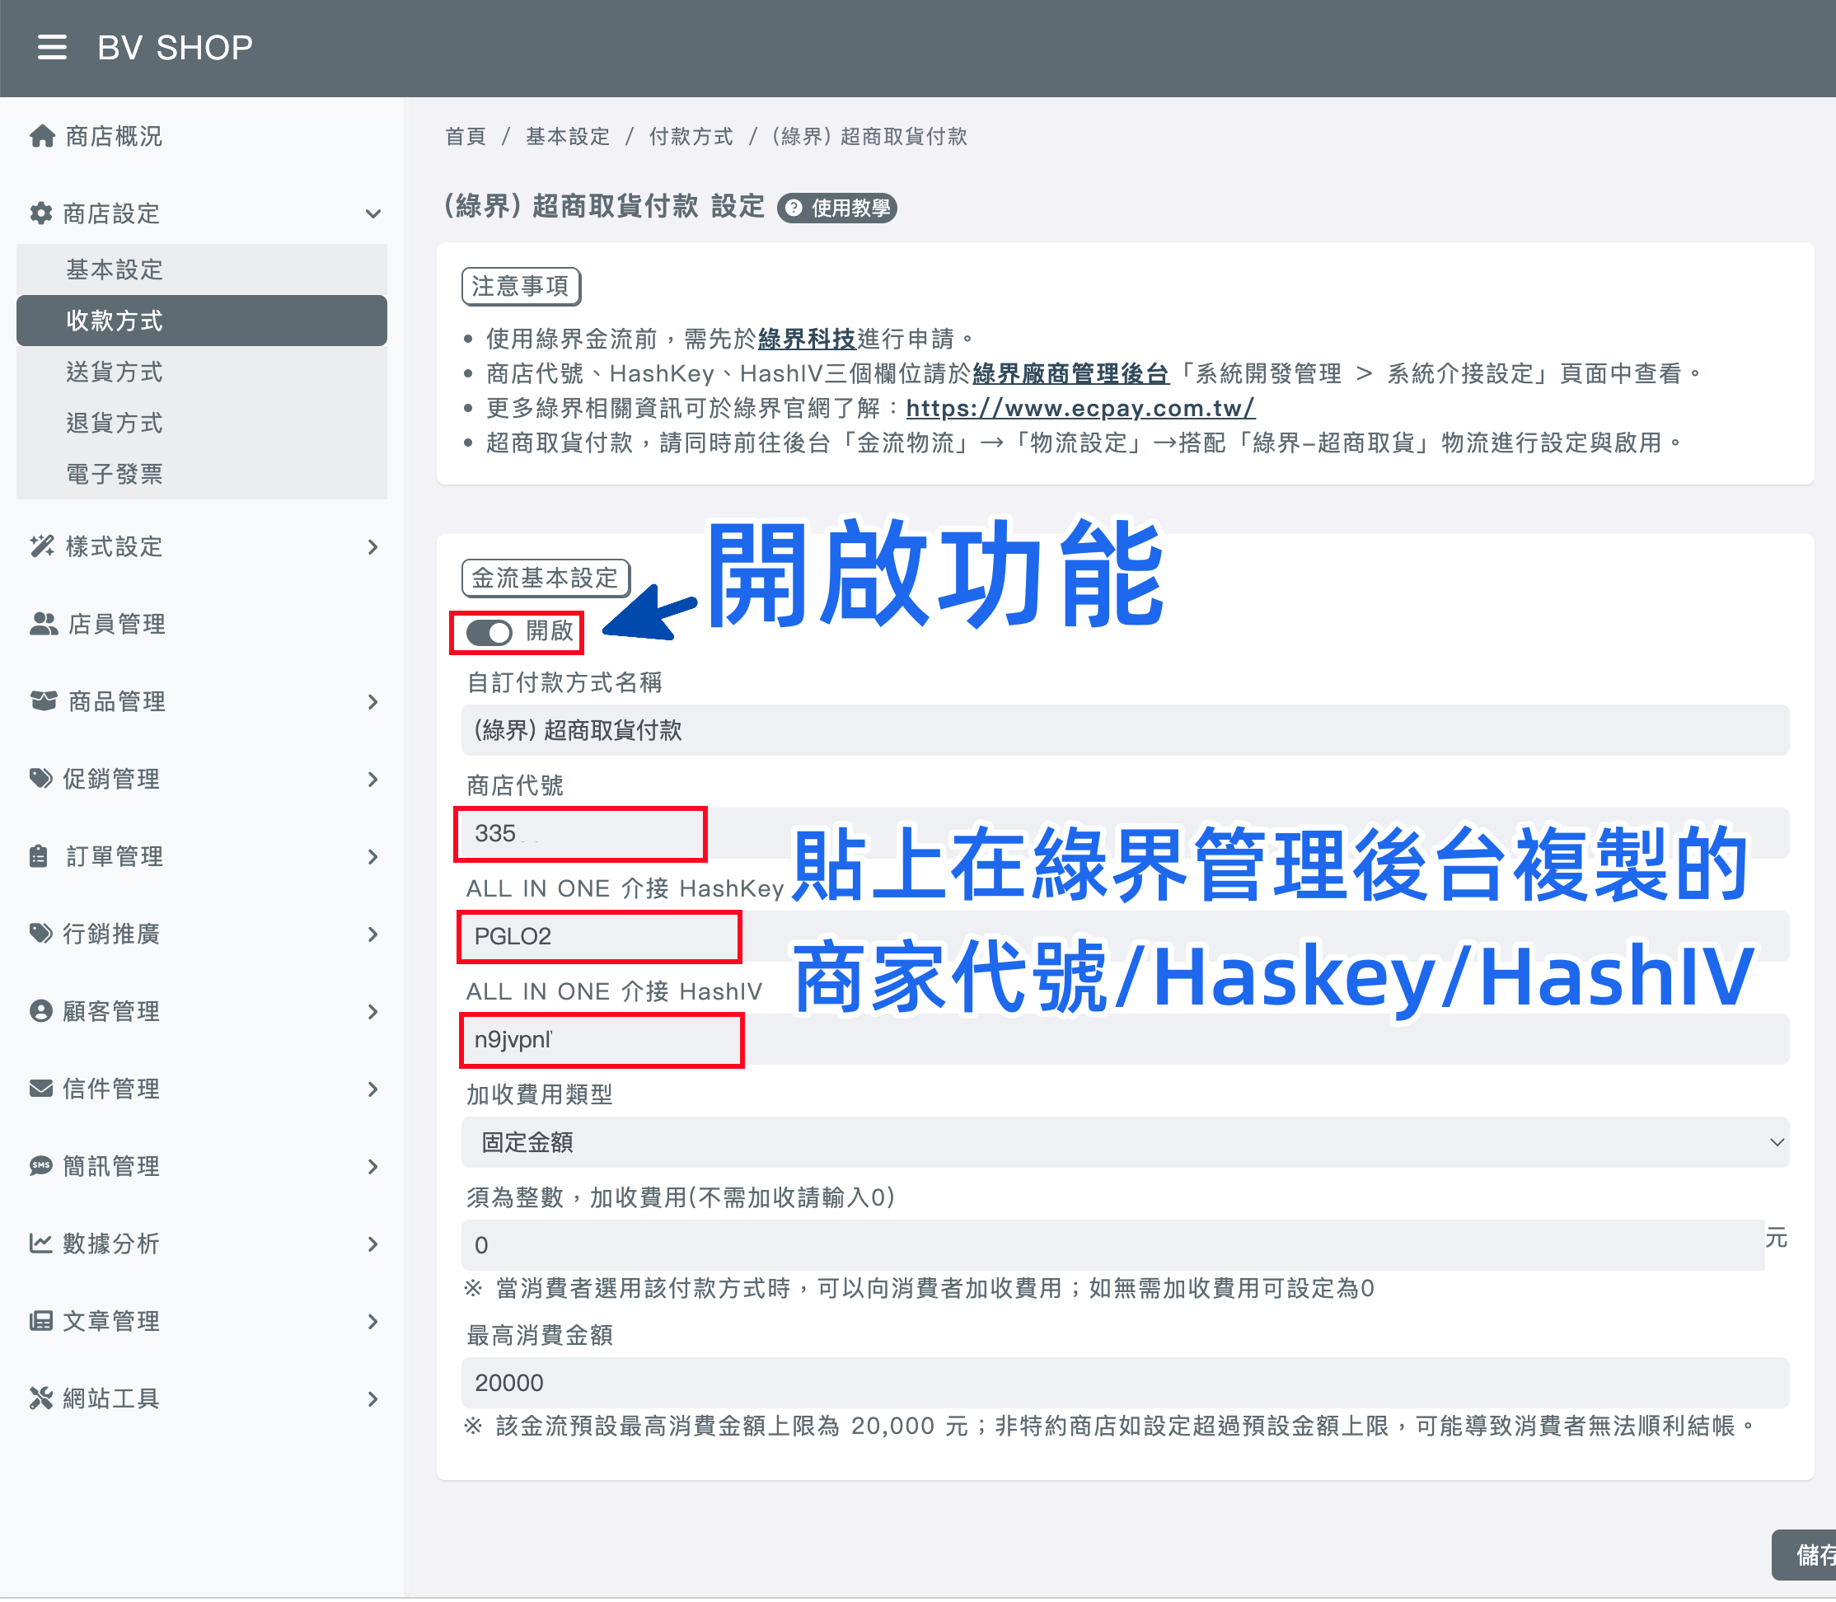Toggle the 開啟 switch

(x=489, y=632)
